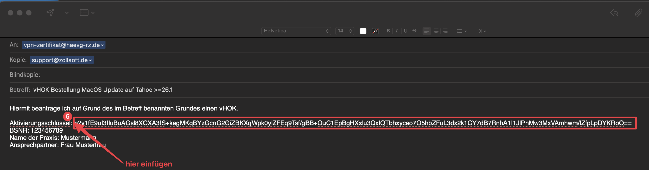Open the white text color swatch
The height and width of the screenshot is (170, 649).
coord(363,31)
